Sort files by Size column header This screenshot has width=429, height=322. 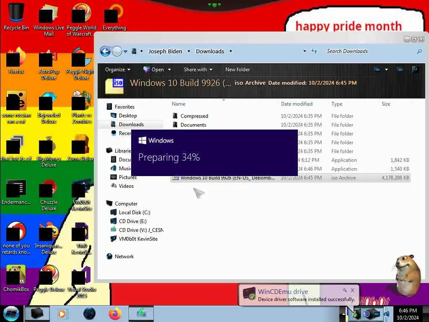[386, 104]
